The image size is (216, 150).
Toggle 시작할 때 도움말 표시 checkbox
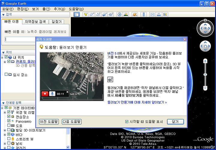(127, 122)
